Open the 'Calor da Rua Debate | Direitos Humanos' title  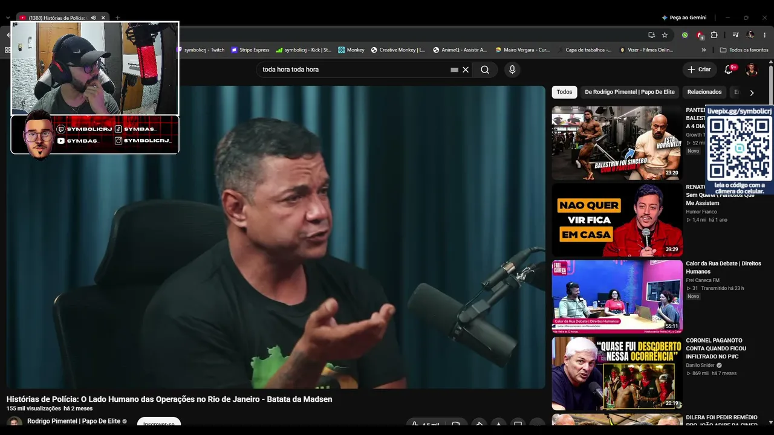[x=723, y=268]
